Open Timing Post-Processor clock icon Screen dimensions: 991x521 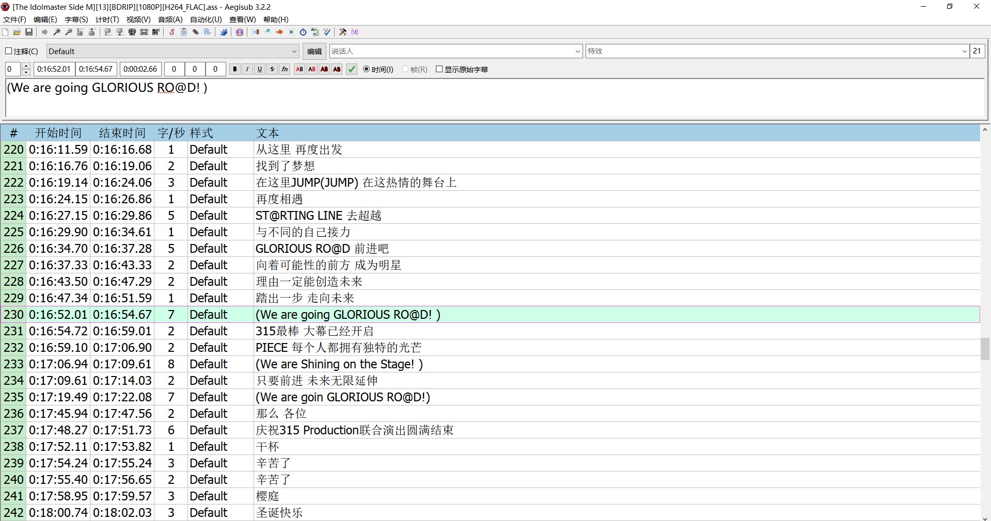[x=303, y=32]
